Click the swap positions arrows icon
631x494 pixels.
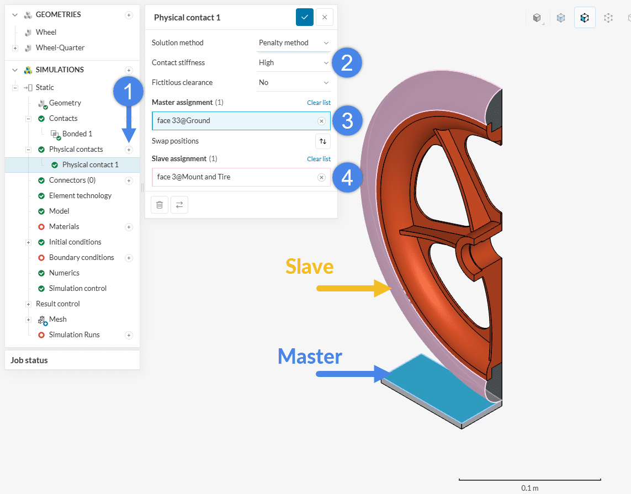click(323, 141)
